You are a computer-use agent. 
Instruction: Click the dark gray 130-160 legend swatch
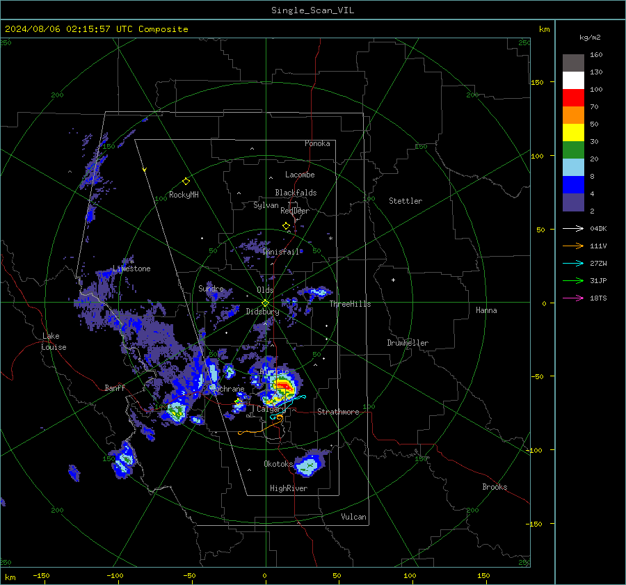click(573, 63)
